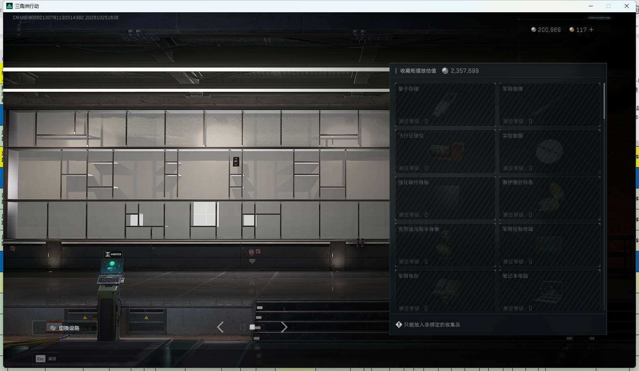Screen dimensions: 639x371
Task: Click the Esc 返回 back button
Action: coord(46,358)
